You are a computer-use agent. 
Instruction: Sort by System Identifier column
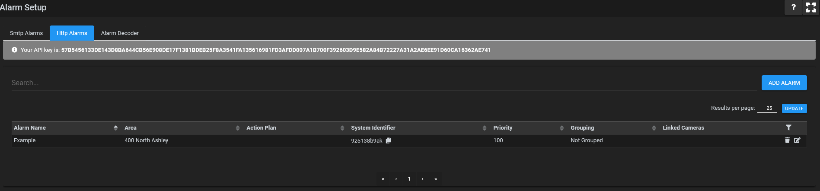[484, 128]
